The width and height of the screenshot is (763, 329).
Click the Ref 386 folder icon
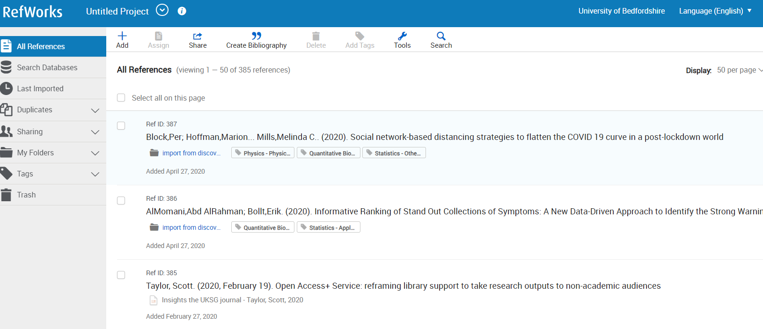click(154, 227)
